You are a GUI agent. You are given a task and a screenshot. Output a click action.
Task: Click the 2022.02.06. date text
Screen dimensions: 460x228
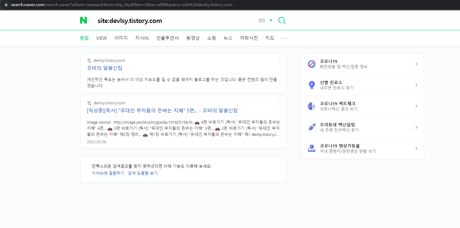tap(97, 142)
